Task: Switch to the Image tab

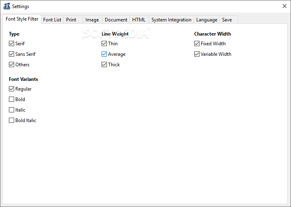Action: 92,20
